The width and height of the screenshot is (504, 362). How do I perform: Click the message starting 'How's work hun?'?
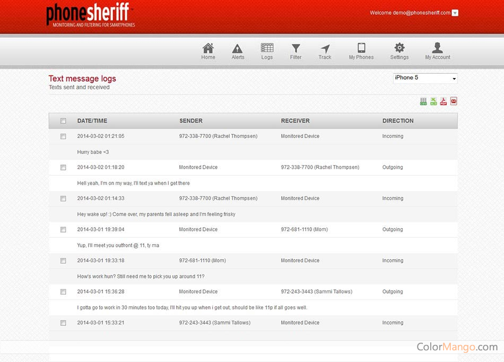pyautogui.click(x=141, y=277)
